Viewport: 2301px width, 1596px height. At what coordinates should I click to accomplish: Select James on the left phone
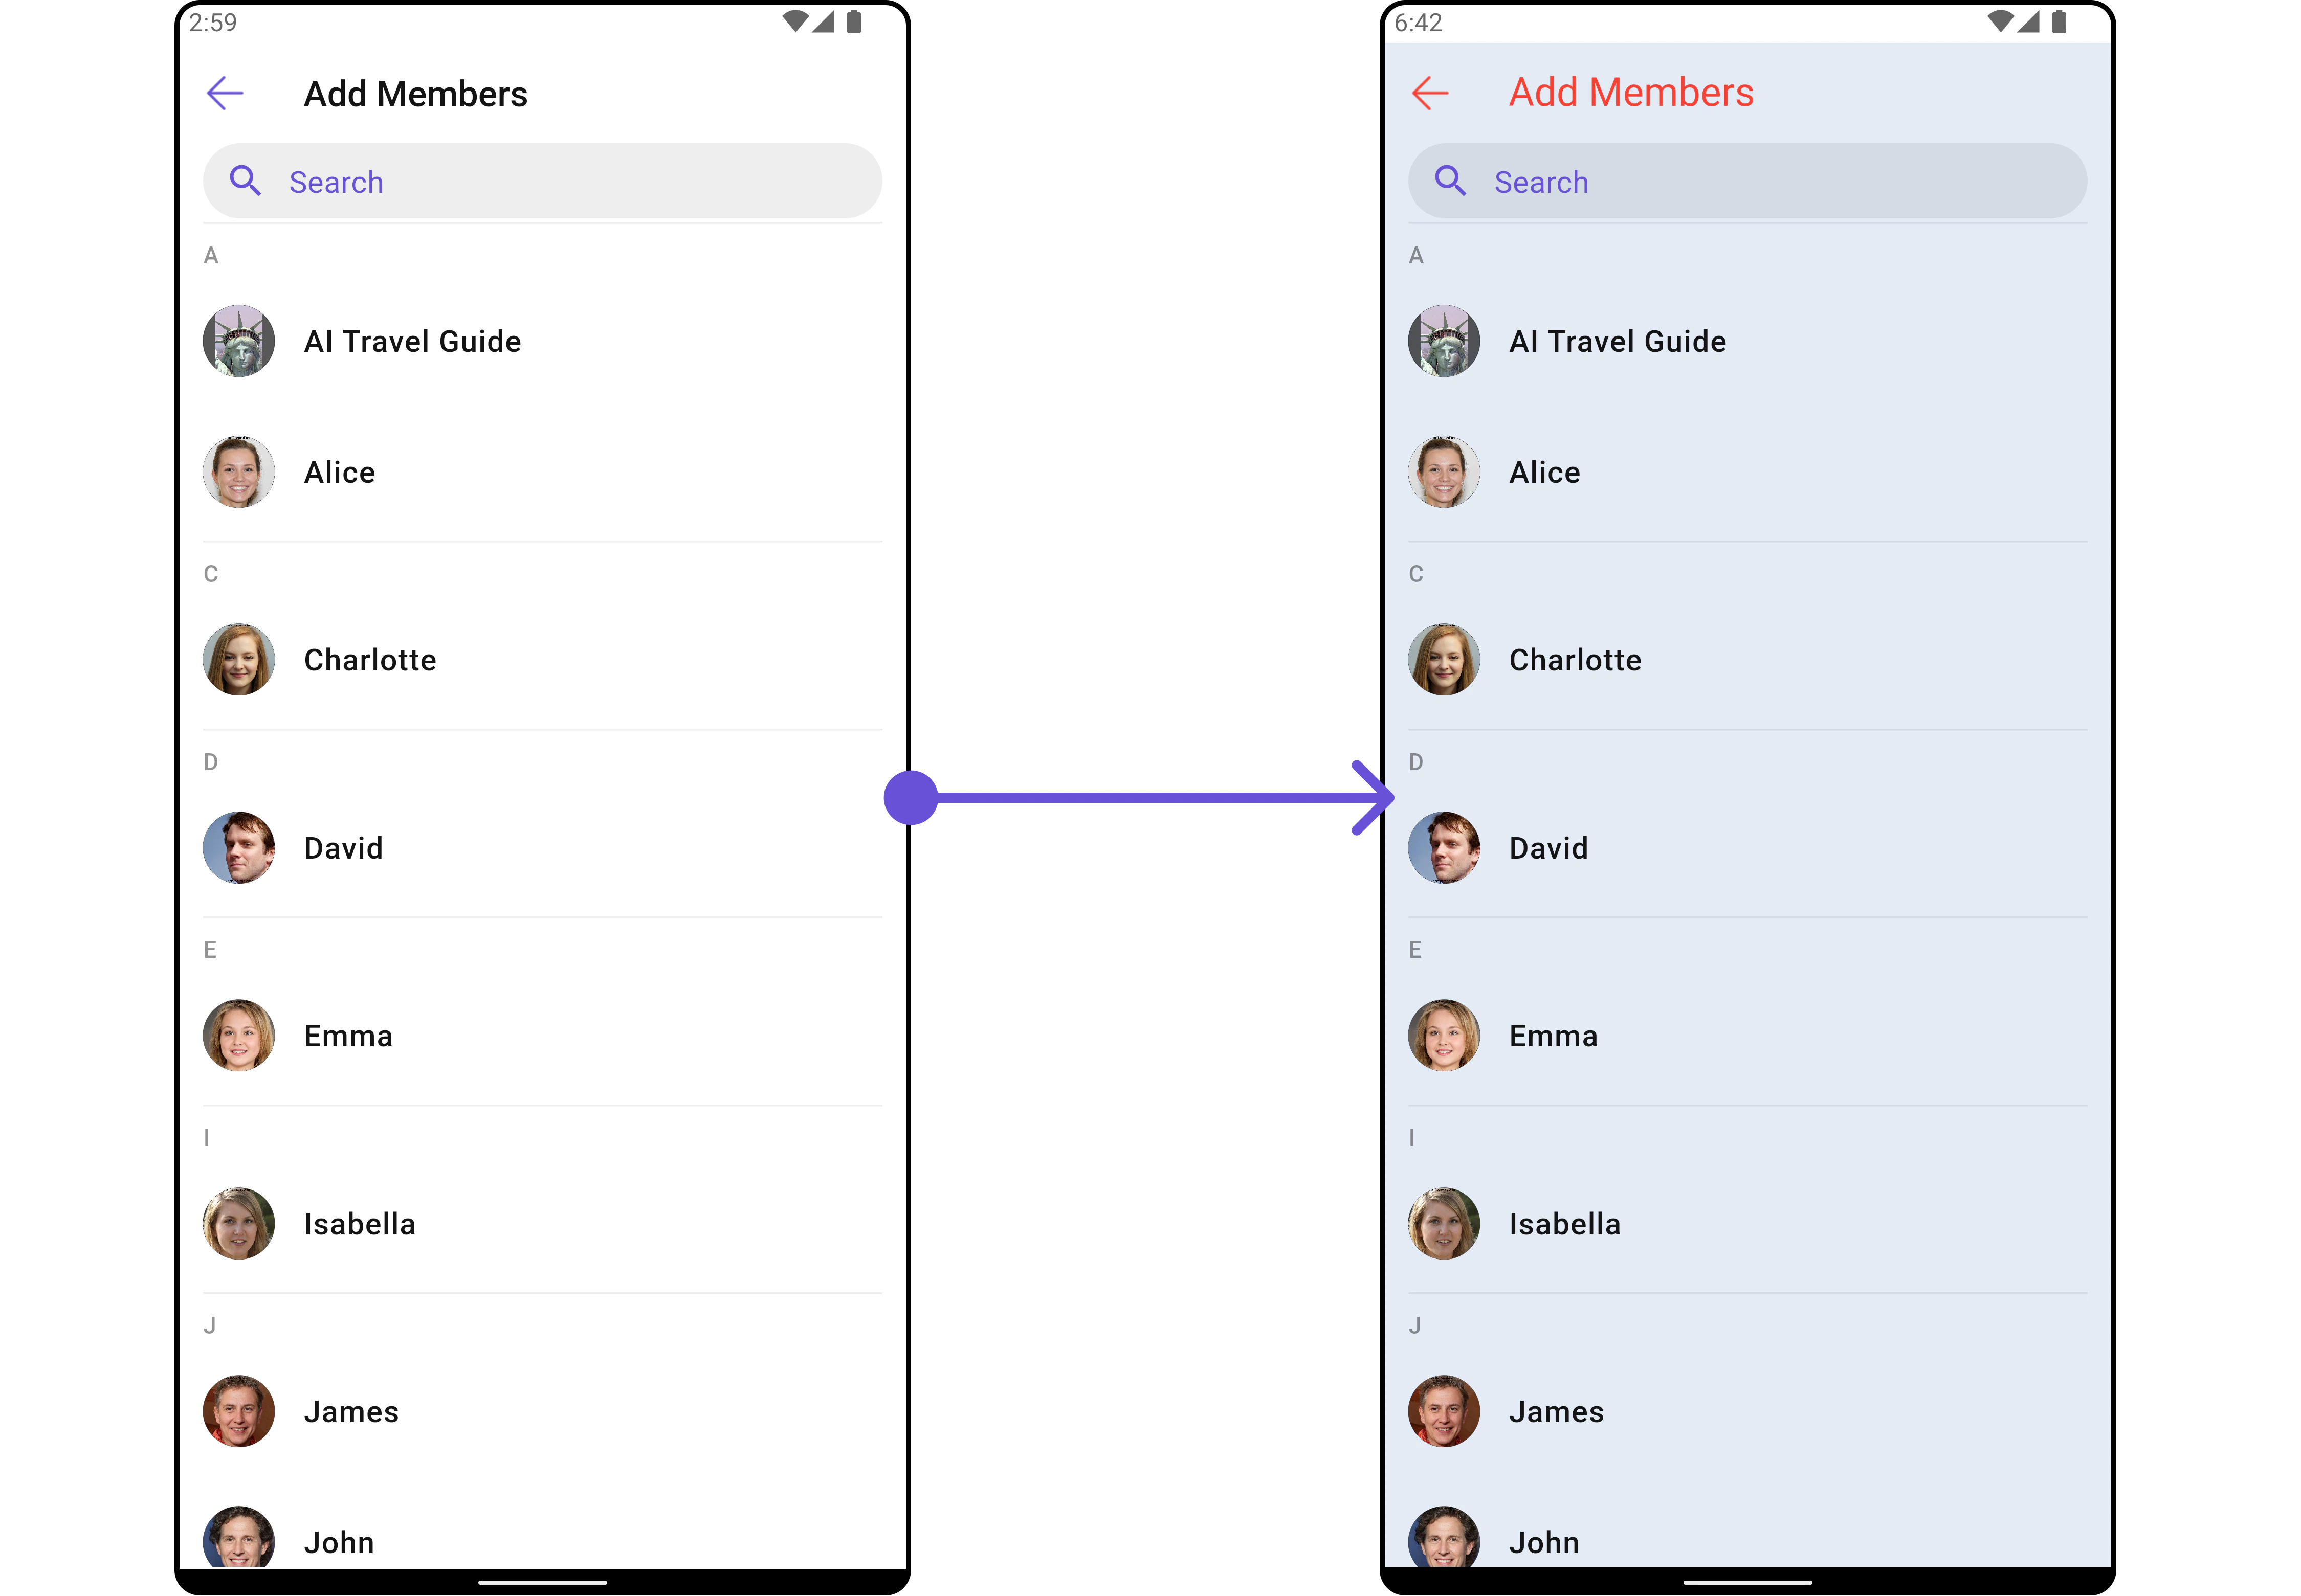click(x=542, y=1412)
